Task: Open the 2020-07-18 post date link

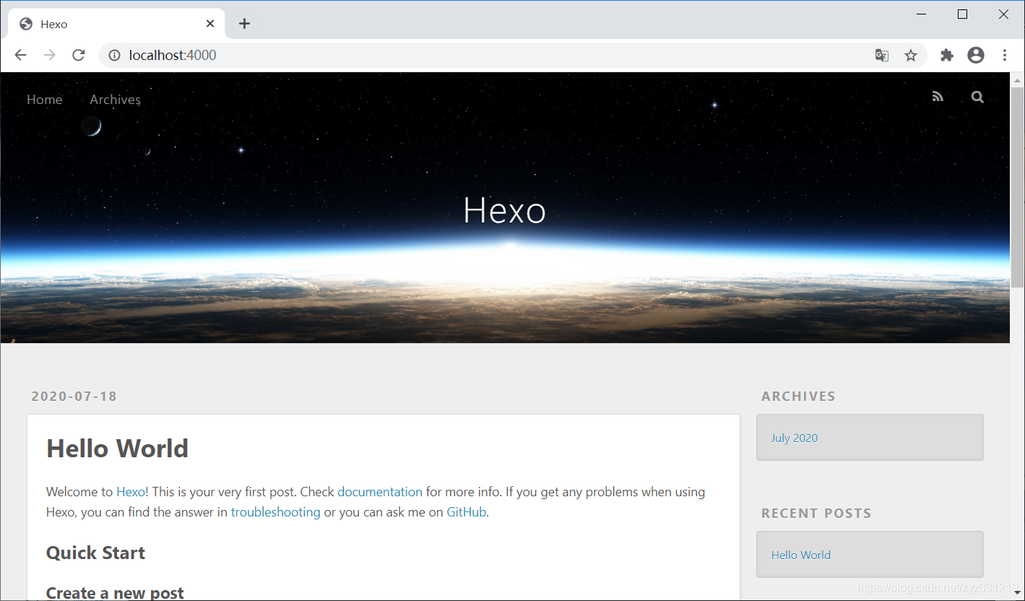Action: (x=74, y=396)
